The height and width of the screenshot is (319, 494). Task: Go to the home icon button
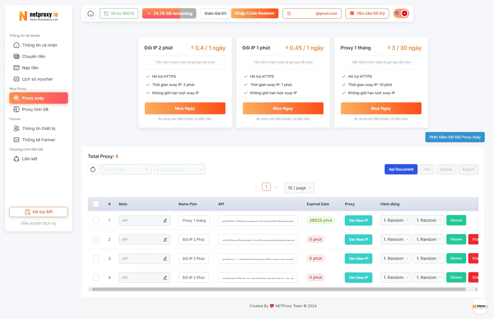(91, 13)
